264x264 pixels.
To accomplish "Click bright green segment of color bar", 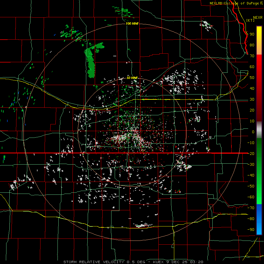I will [259, 194].
